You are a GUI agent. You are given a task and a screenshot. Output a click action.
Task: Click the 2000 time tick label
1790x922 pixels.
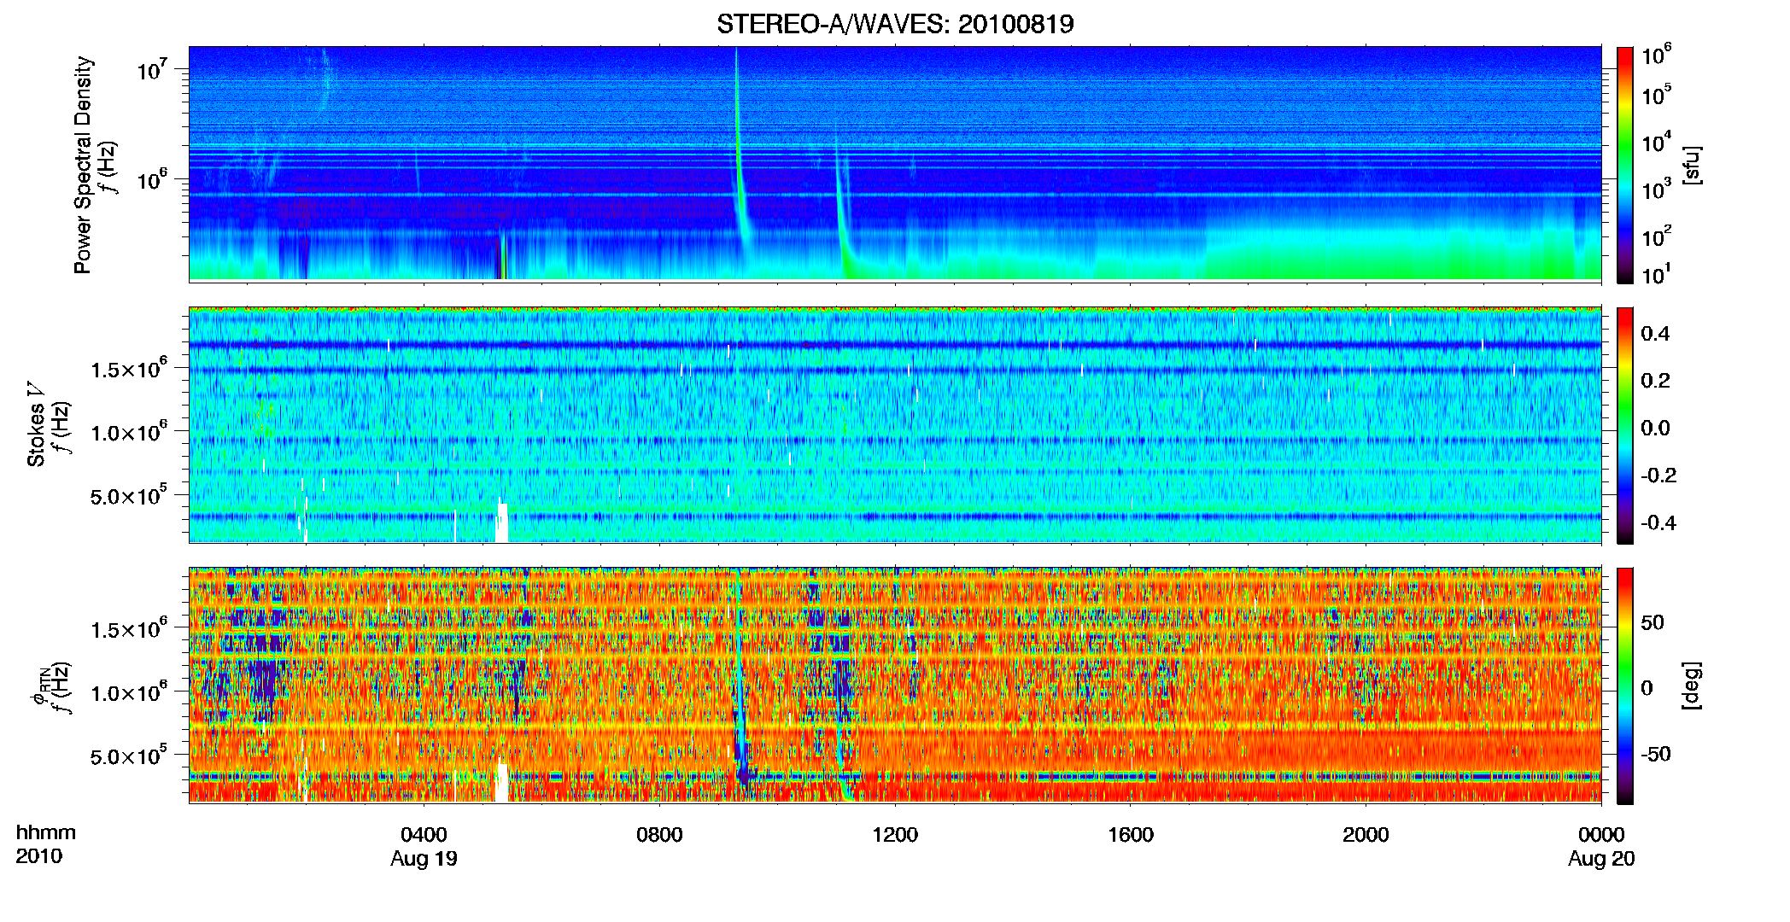[1366, 835]
